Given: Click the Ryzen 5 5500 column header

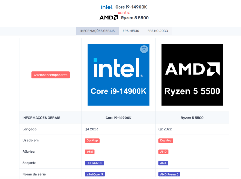Looking at the screenshot, I should [x=192, y=118].
